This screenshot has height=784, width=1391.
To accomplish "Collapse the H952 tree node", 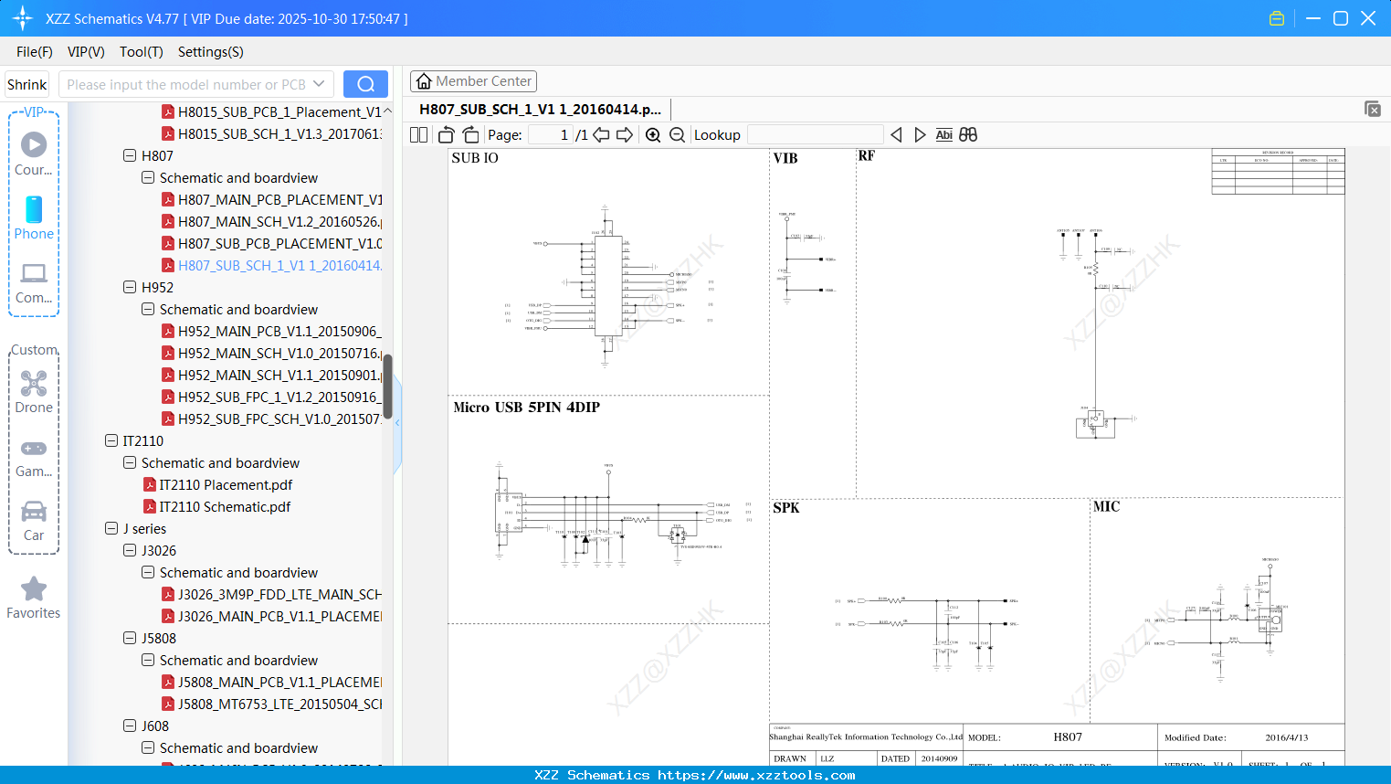I will [130, 287].
